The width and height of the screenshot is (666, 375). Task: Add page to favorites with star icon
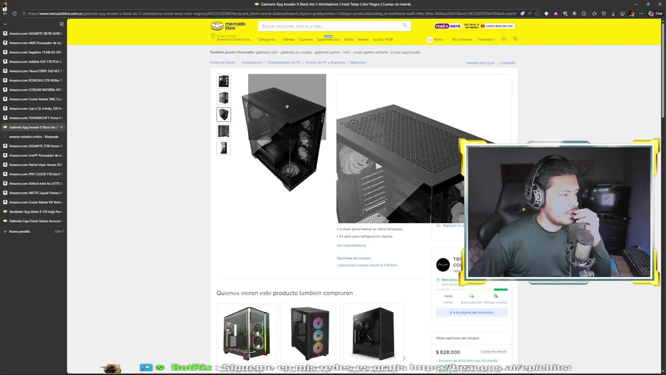point(537,14)
